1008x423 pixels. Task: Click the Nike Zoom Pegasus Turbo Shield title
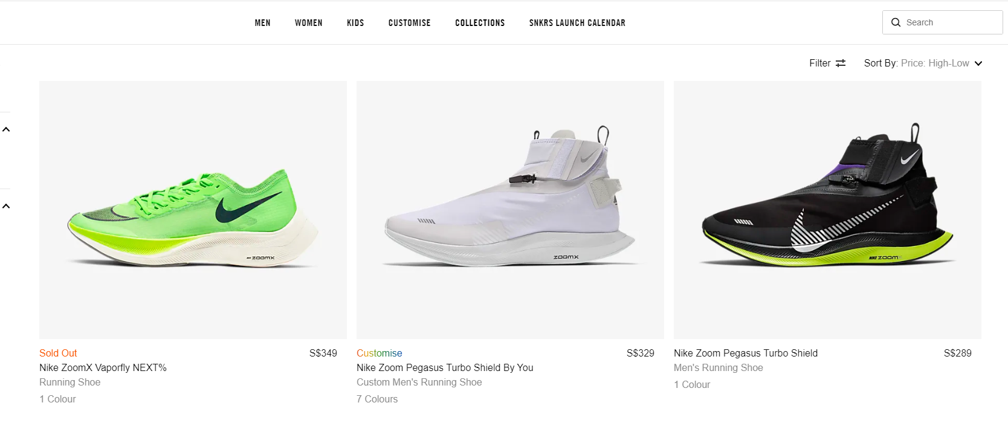[x=746, y=353]
